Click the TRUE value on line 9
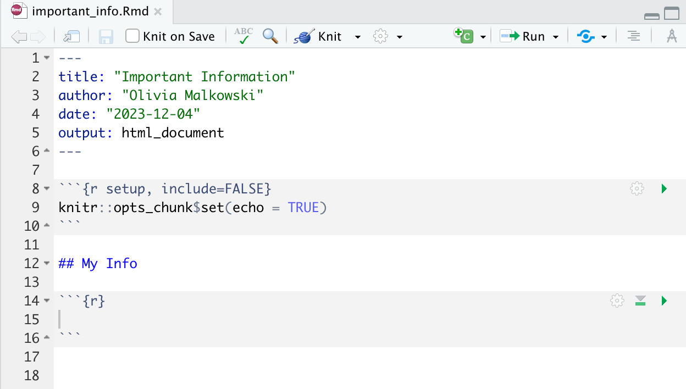Viewport: 686px width, 389px height. [303, 208]
